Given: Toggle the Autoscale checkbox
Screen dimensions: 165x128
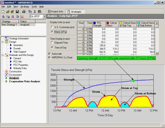Looking at the screenshot, I should 50,54.
